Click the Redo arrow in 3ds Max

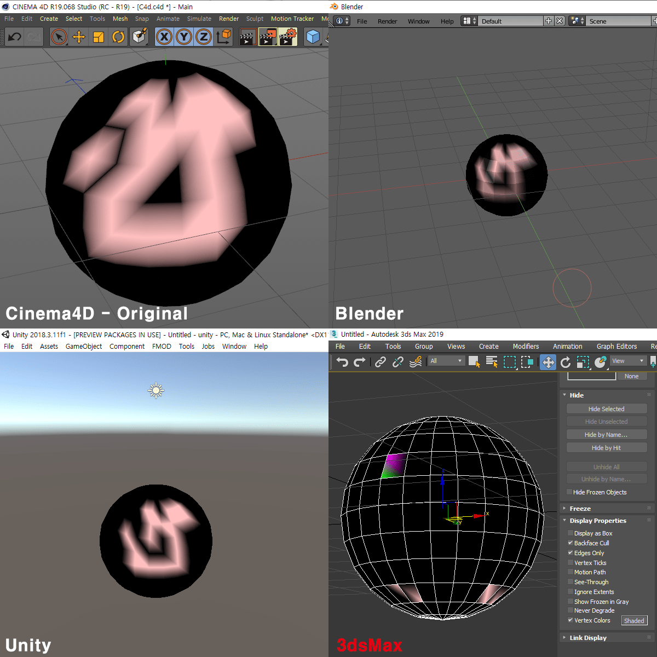360,361
